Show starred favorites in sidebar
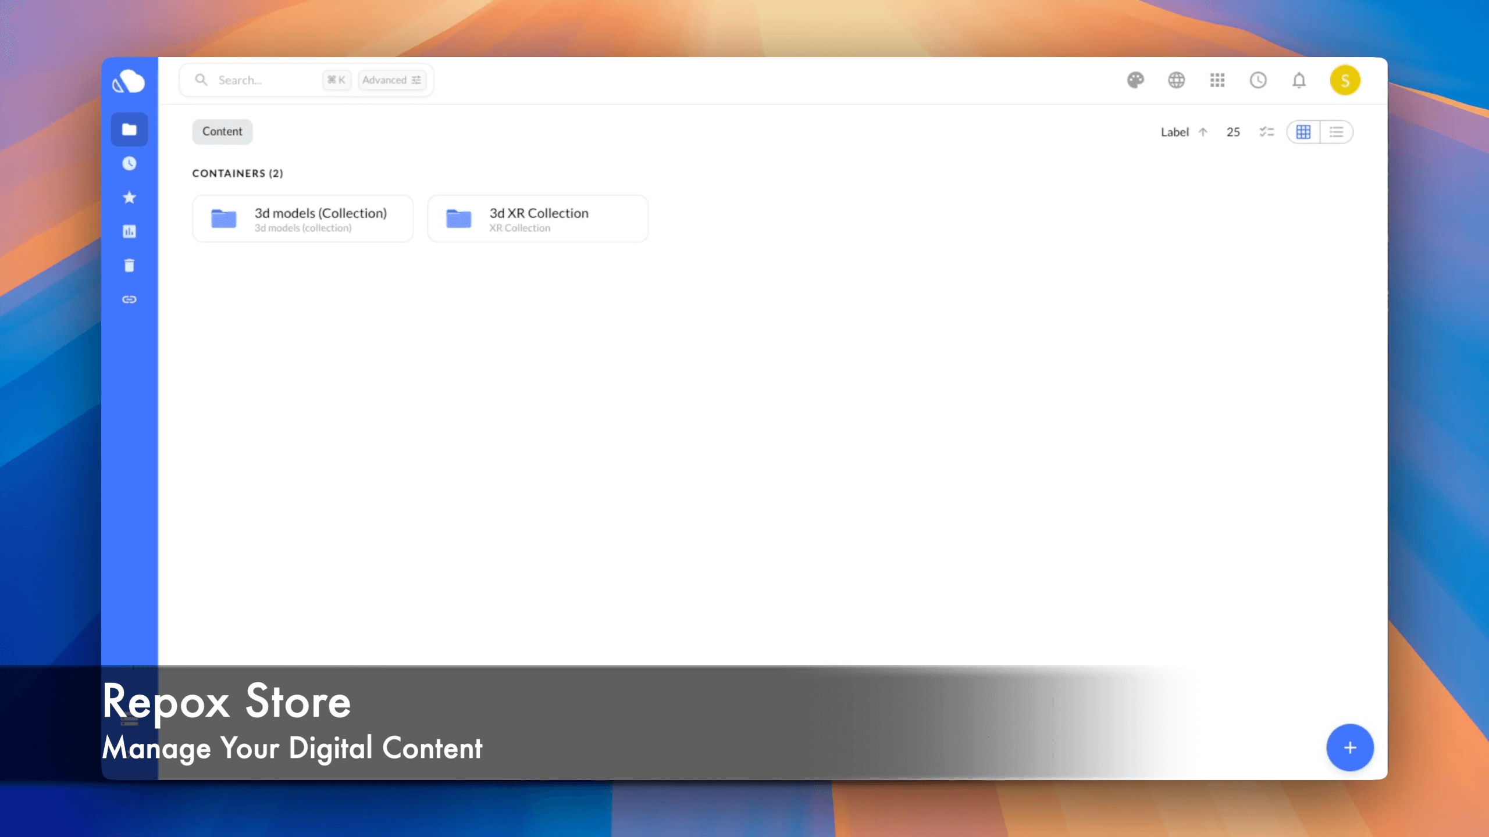The image size is (1489, 837). pyautogui.click(x=129, y=198)
